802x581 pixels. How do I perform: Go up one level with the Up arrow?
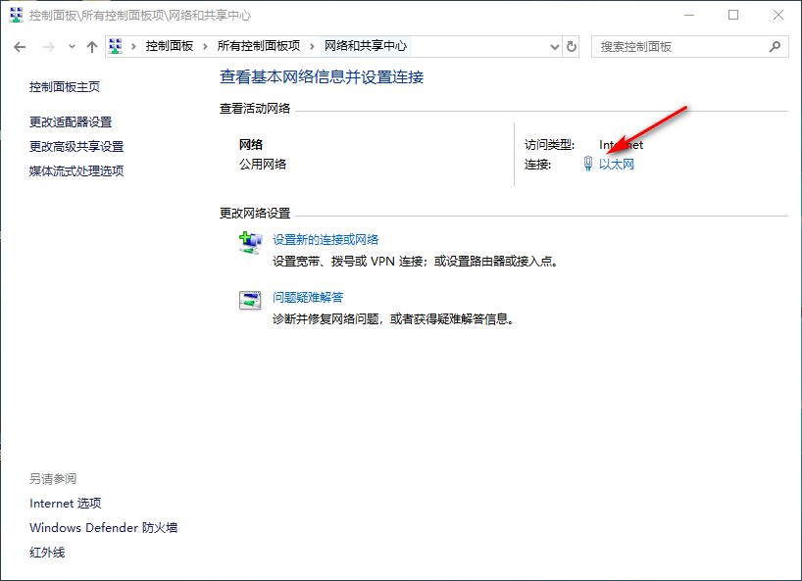click(x=91, y=47)
